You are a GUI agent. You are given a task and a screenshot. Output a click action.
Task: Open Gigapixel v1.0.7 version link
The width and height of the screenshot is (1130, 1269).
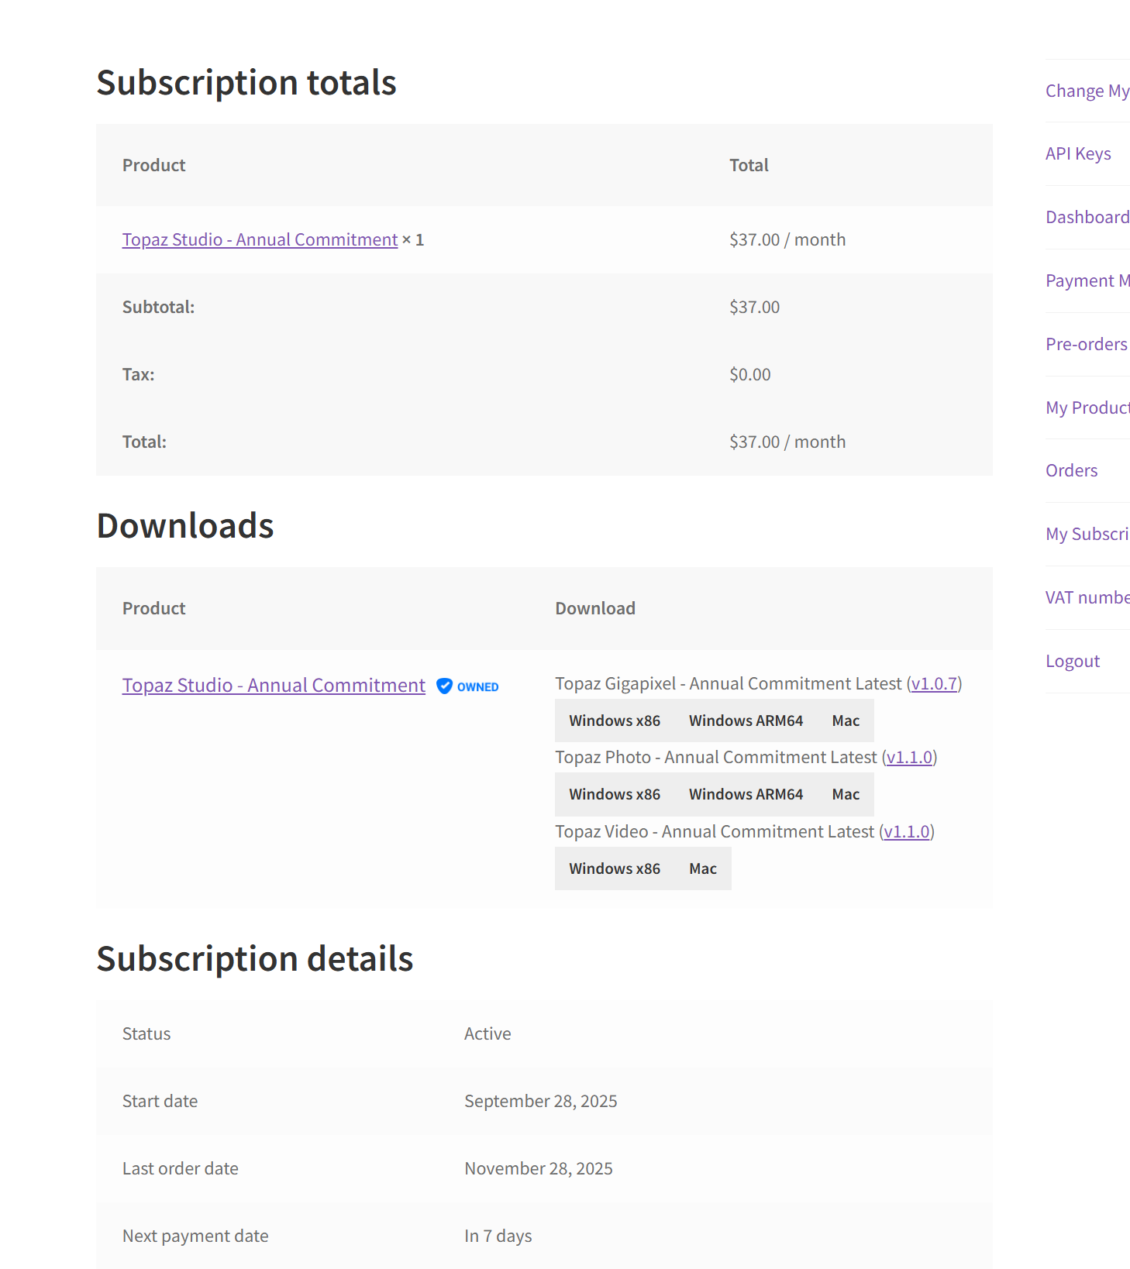934,684
